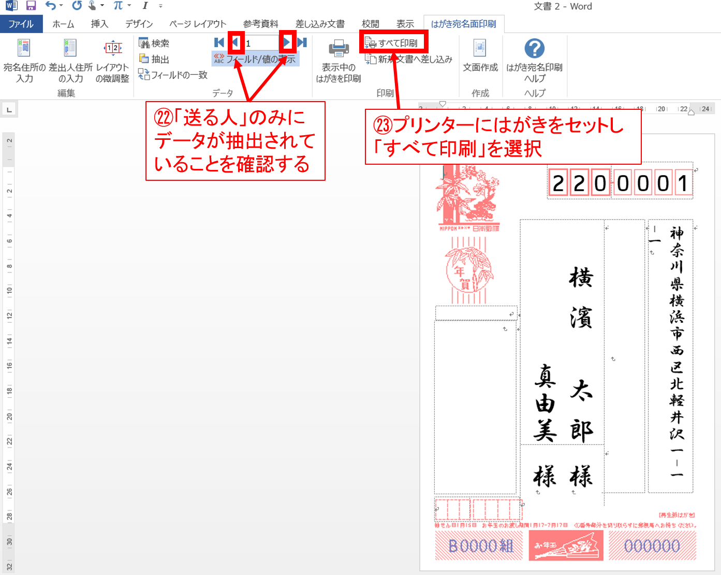Open touch mode dropdown arrow
The width and height of the screenshot is (721, 575).
click(102, 6)
